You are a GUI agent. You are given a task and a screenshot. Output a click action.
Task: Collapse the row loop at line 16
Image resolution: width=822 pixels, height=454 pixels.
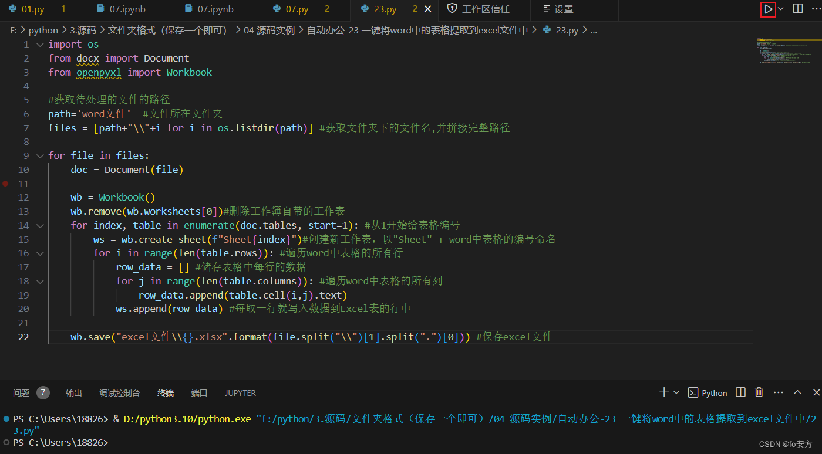click(40, 253)
